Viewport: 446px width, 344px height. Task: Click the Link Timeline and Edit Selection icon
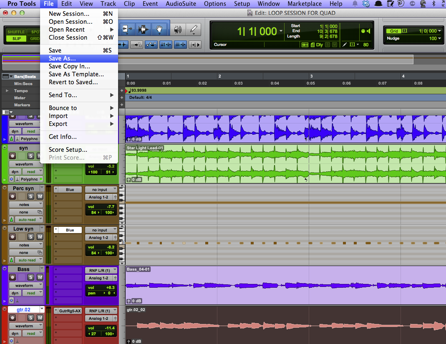(x=165, y=45)
